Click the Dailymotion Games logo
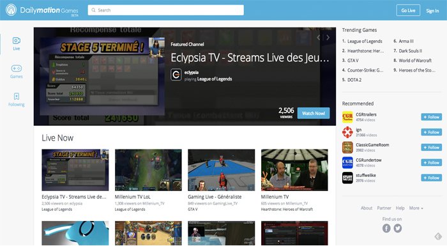 click(42, 10)
